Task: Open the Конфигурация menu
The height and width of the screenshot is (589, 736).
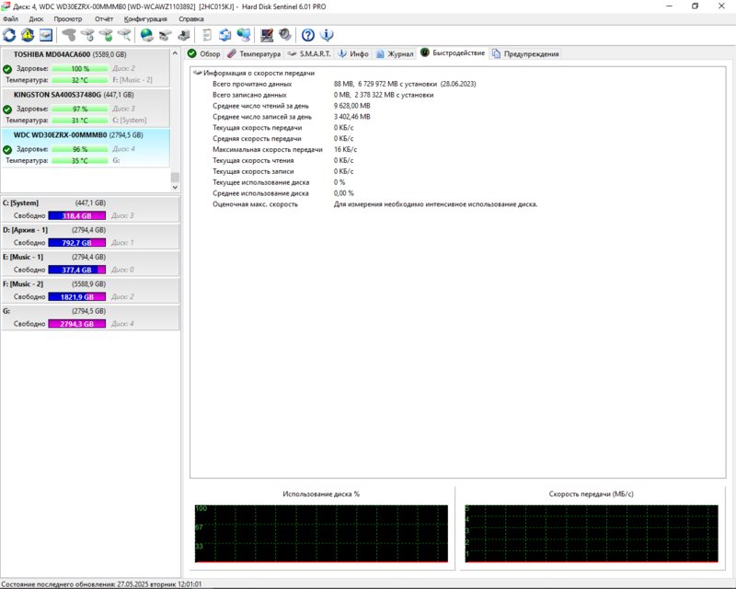Action: click(x=145, y=18)
